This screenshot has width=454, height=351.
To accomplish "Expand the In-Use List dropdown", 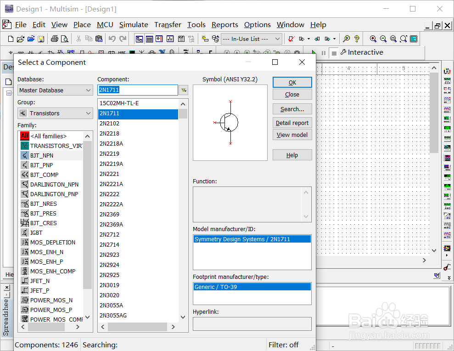I will (x=277, y=39).
